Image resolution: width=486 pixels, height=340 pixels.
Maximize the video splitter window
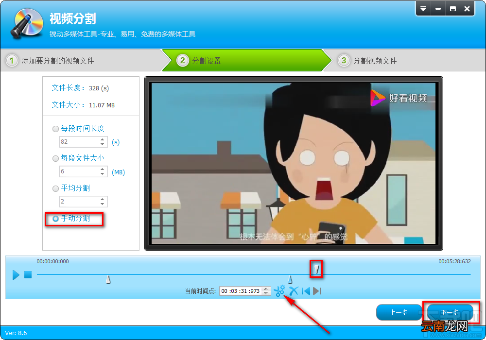point(453,9)
